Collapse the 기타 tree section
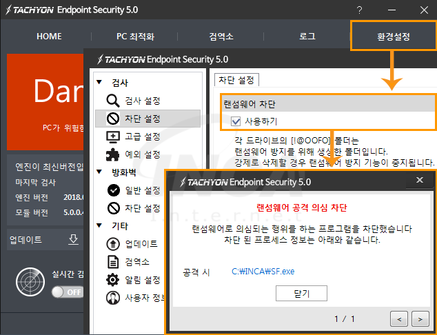 coord(99,225)
